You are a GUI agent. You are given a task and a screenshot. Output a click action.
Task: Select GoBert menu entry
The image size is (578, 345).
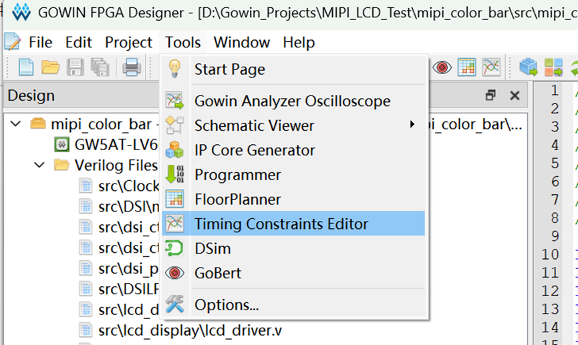[293, 273]
